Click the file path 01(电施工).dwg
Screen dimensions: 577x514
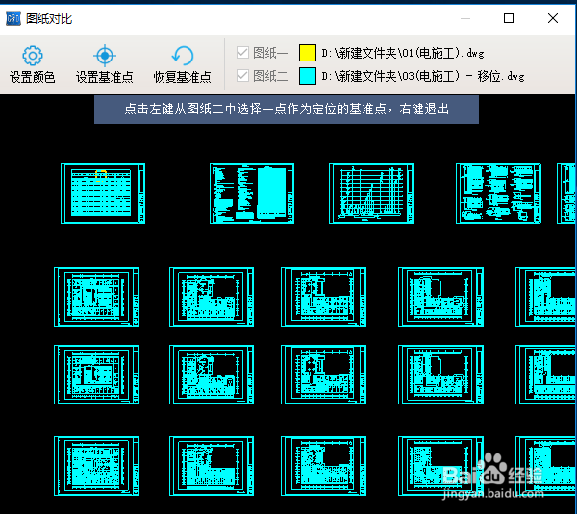point(403,53)
